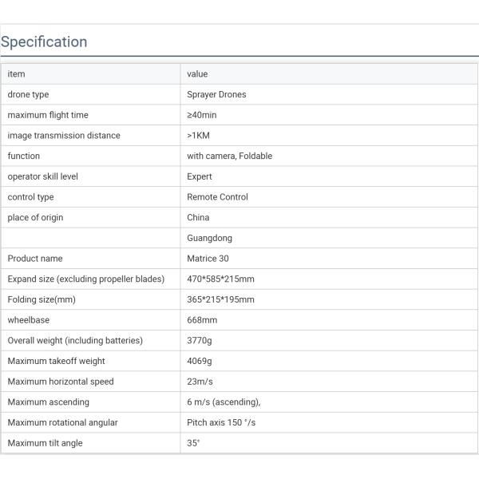Click the '4069g' maximum takeoff weight value
The height and width of the screenshot is (479, 479).
[x=200, y=361]
